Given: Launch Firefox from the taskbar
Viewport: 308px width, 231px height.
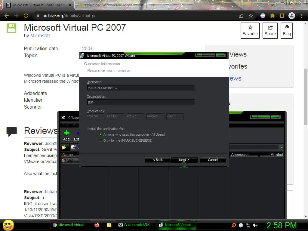Looking at the screenshot, I should [x=97, y=225].
